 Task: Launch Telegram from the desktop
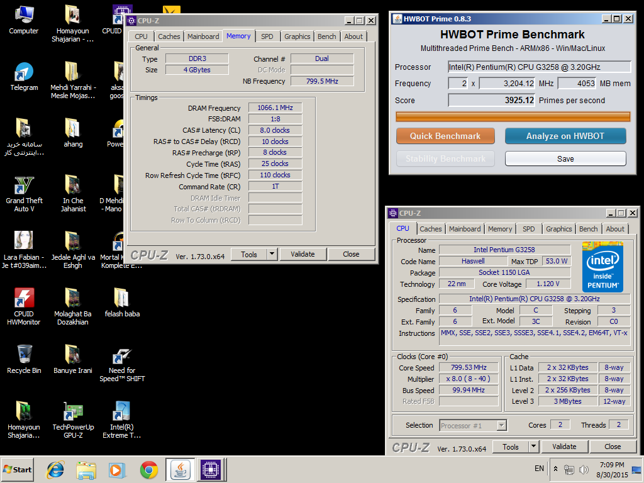point(24,76)
